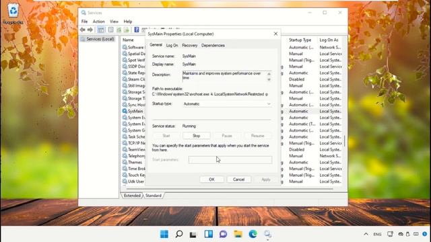
Task: Click 'Disabled' startup type in Steam Cli row
Action: 296,79
